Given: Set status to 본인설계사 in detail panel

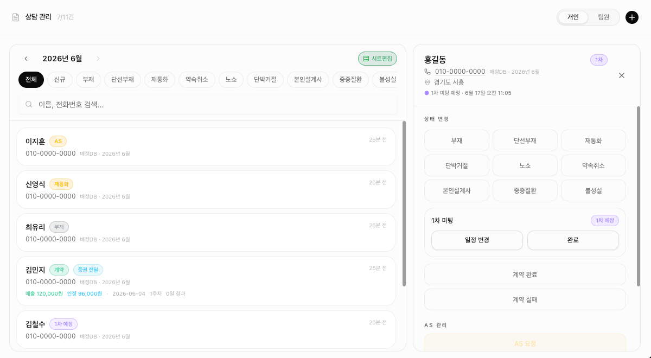Looking at the screenshot, I should click(x=457, y=190).
